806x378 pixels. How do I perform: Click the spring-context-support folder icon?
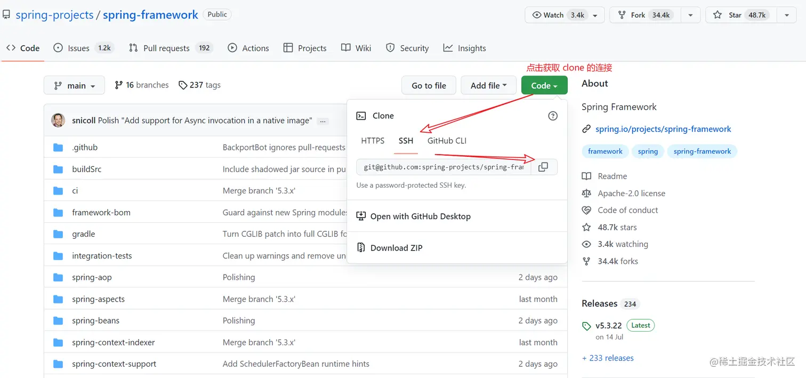point(58,364)
